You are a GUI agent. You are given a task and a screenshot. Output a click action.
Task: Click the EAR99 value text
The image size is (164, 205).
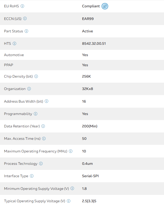[x=88, y=18]
